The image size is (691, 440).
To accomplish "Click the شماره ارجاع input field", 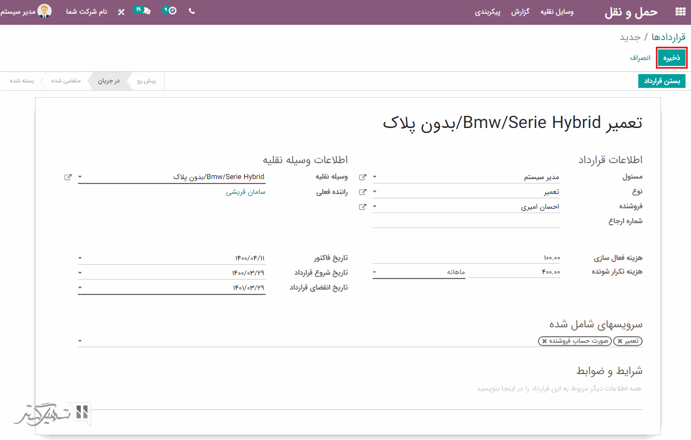I will 466,221.
